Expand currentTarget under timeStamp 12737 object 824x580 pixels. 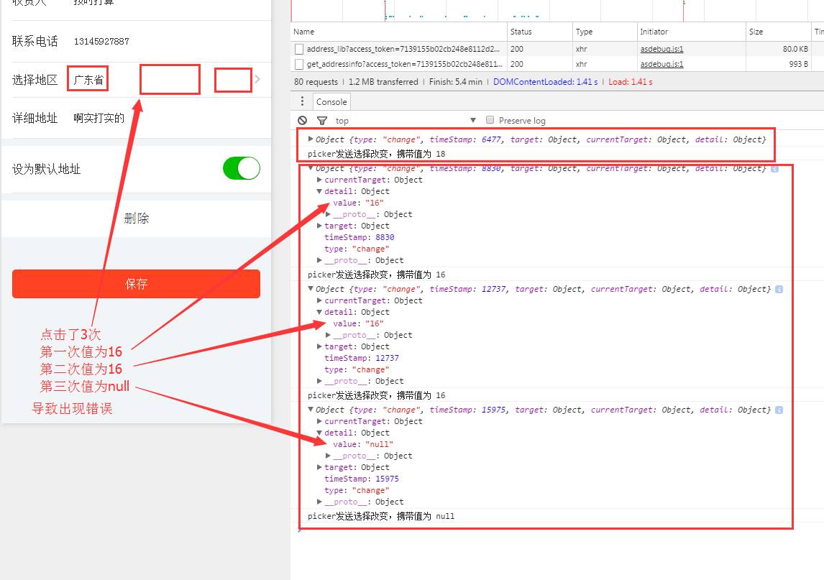(319, 300)
